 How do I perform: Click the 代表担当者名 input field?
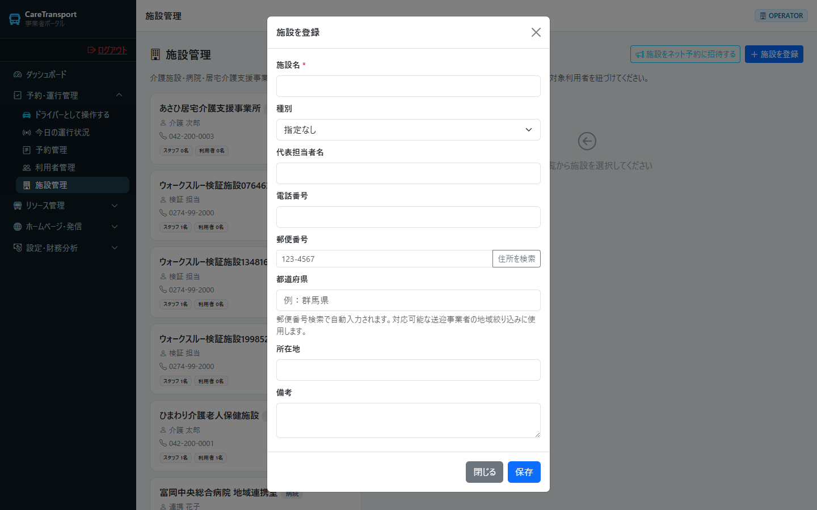[408, 173]
